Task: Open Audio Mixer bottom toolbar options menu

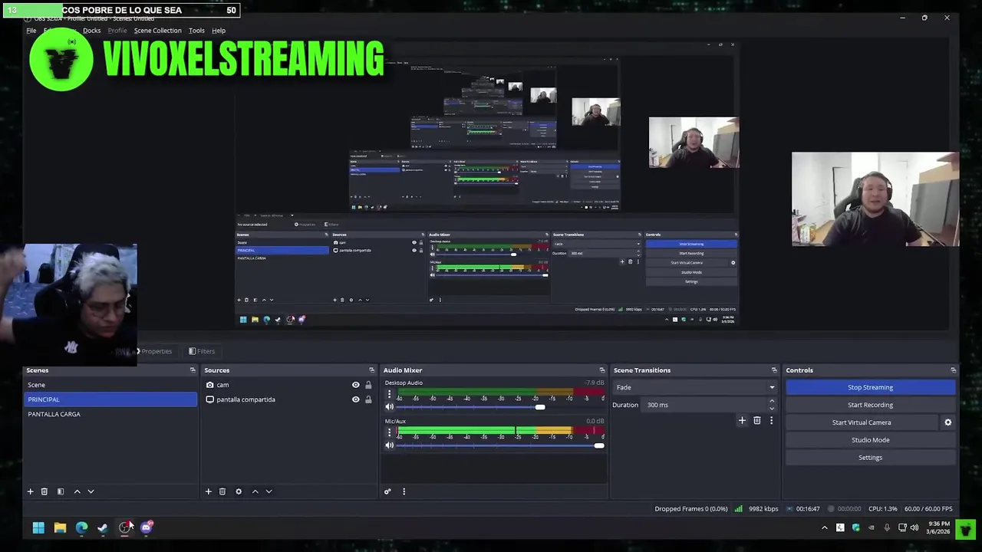Action: (404, 491)
